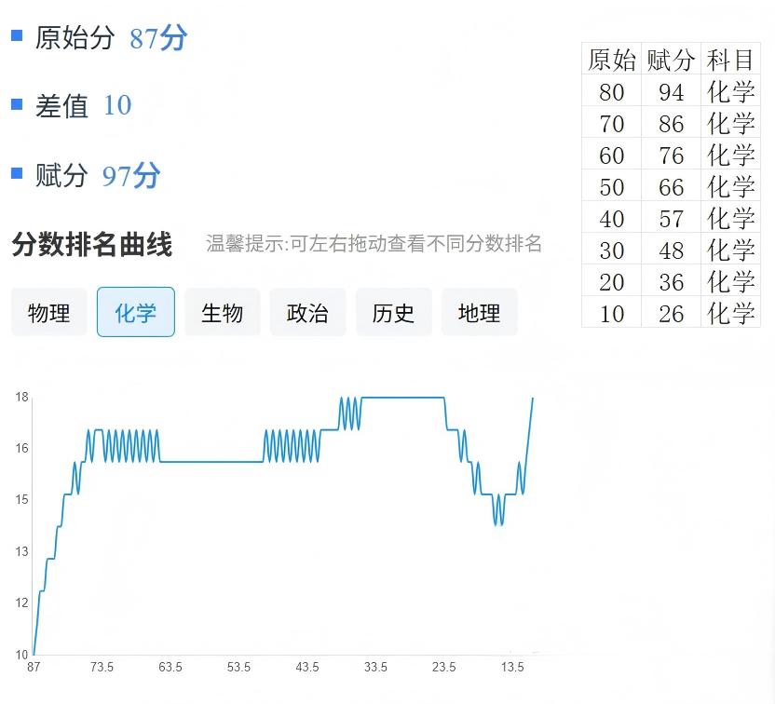This screenshot has width=775, height=704.
Task: Choose the 历史 subject tab
Action: coord(393,313)
